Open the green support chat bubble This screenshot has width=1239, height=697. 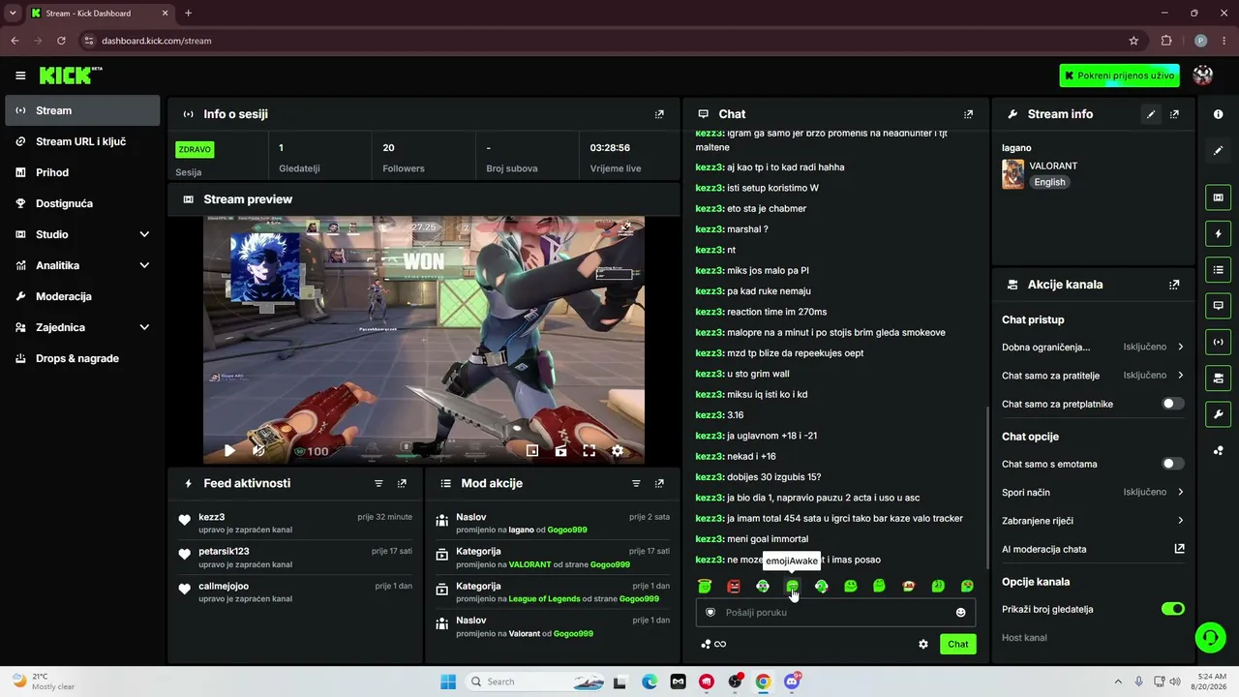pos(1210,637)
